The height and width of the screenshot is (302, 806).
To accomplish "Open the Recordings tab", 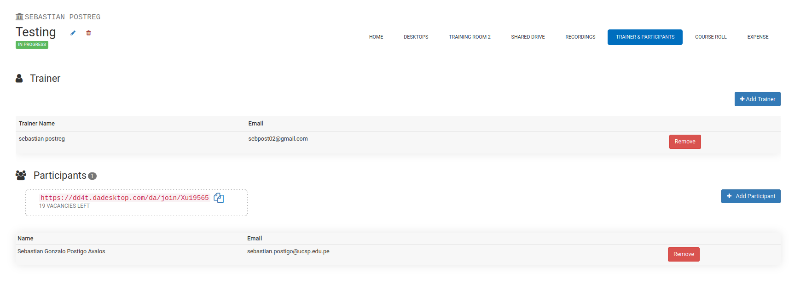I will (x=580, y=37).
